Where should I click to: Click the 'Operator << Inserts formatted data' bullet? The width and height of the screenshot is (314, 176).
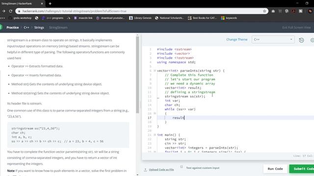tap(36, 75)
